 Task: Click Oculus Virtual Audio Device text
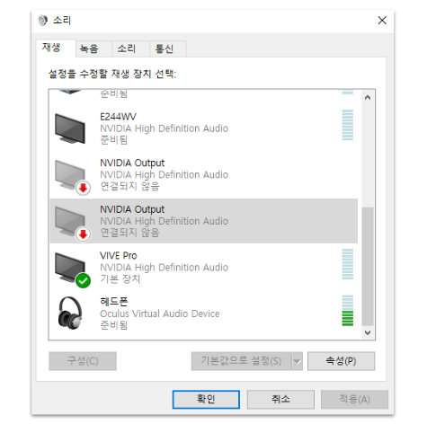point(160,314)
